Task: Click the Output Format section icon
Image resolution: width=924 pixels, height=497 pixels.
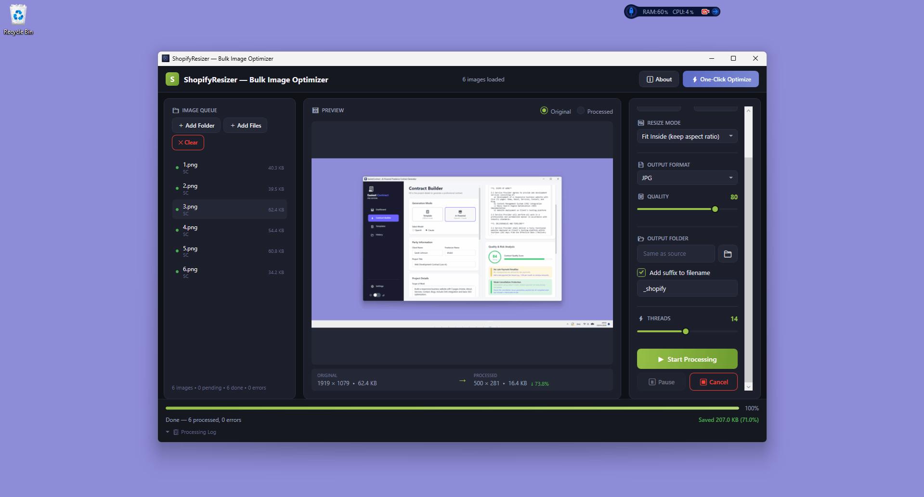Action: pos(640,165)
